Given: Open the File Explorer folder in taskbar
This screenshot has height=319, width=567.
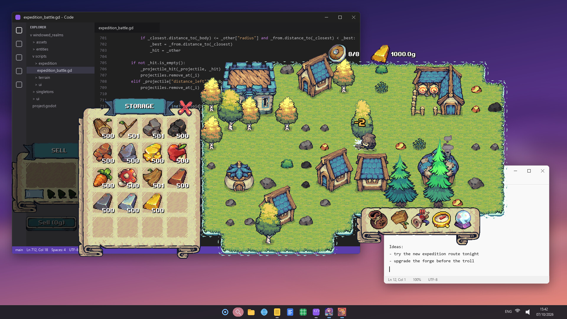Looking at the screenshot, I should click(x=251, y=312).
